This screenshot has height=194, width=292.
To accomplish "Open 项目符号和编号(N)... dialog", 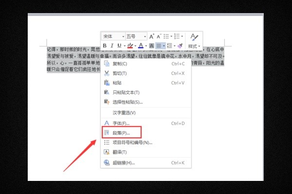I will [146, 143].
